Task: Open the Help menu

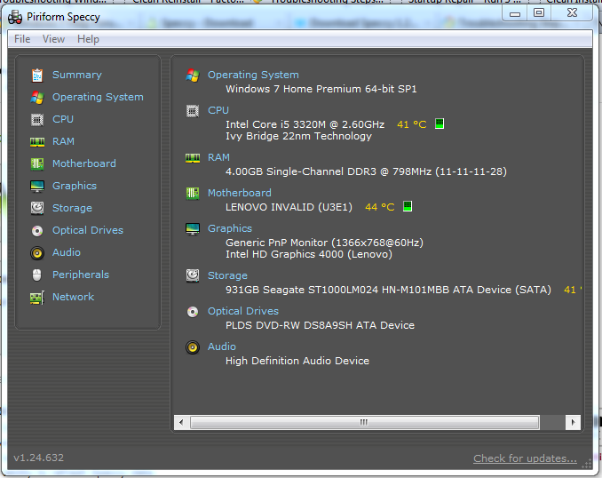Action: 88,39
